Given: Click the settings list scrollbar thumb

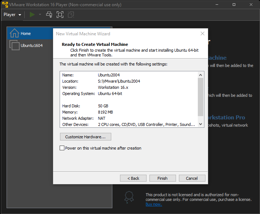Looking at the screenshot, I should point(200,97).
